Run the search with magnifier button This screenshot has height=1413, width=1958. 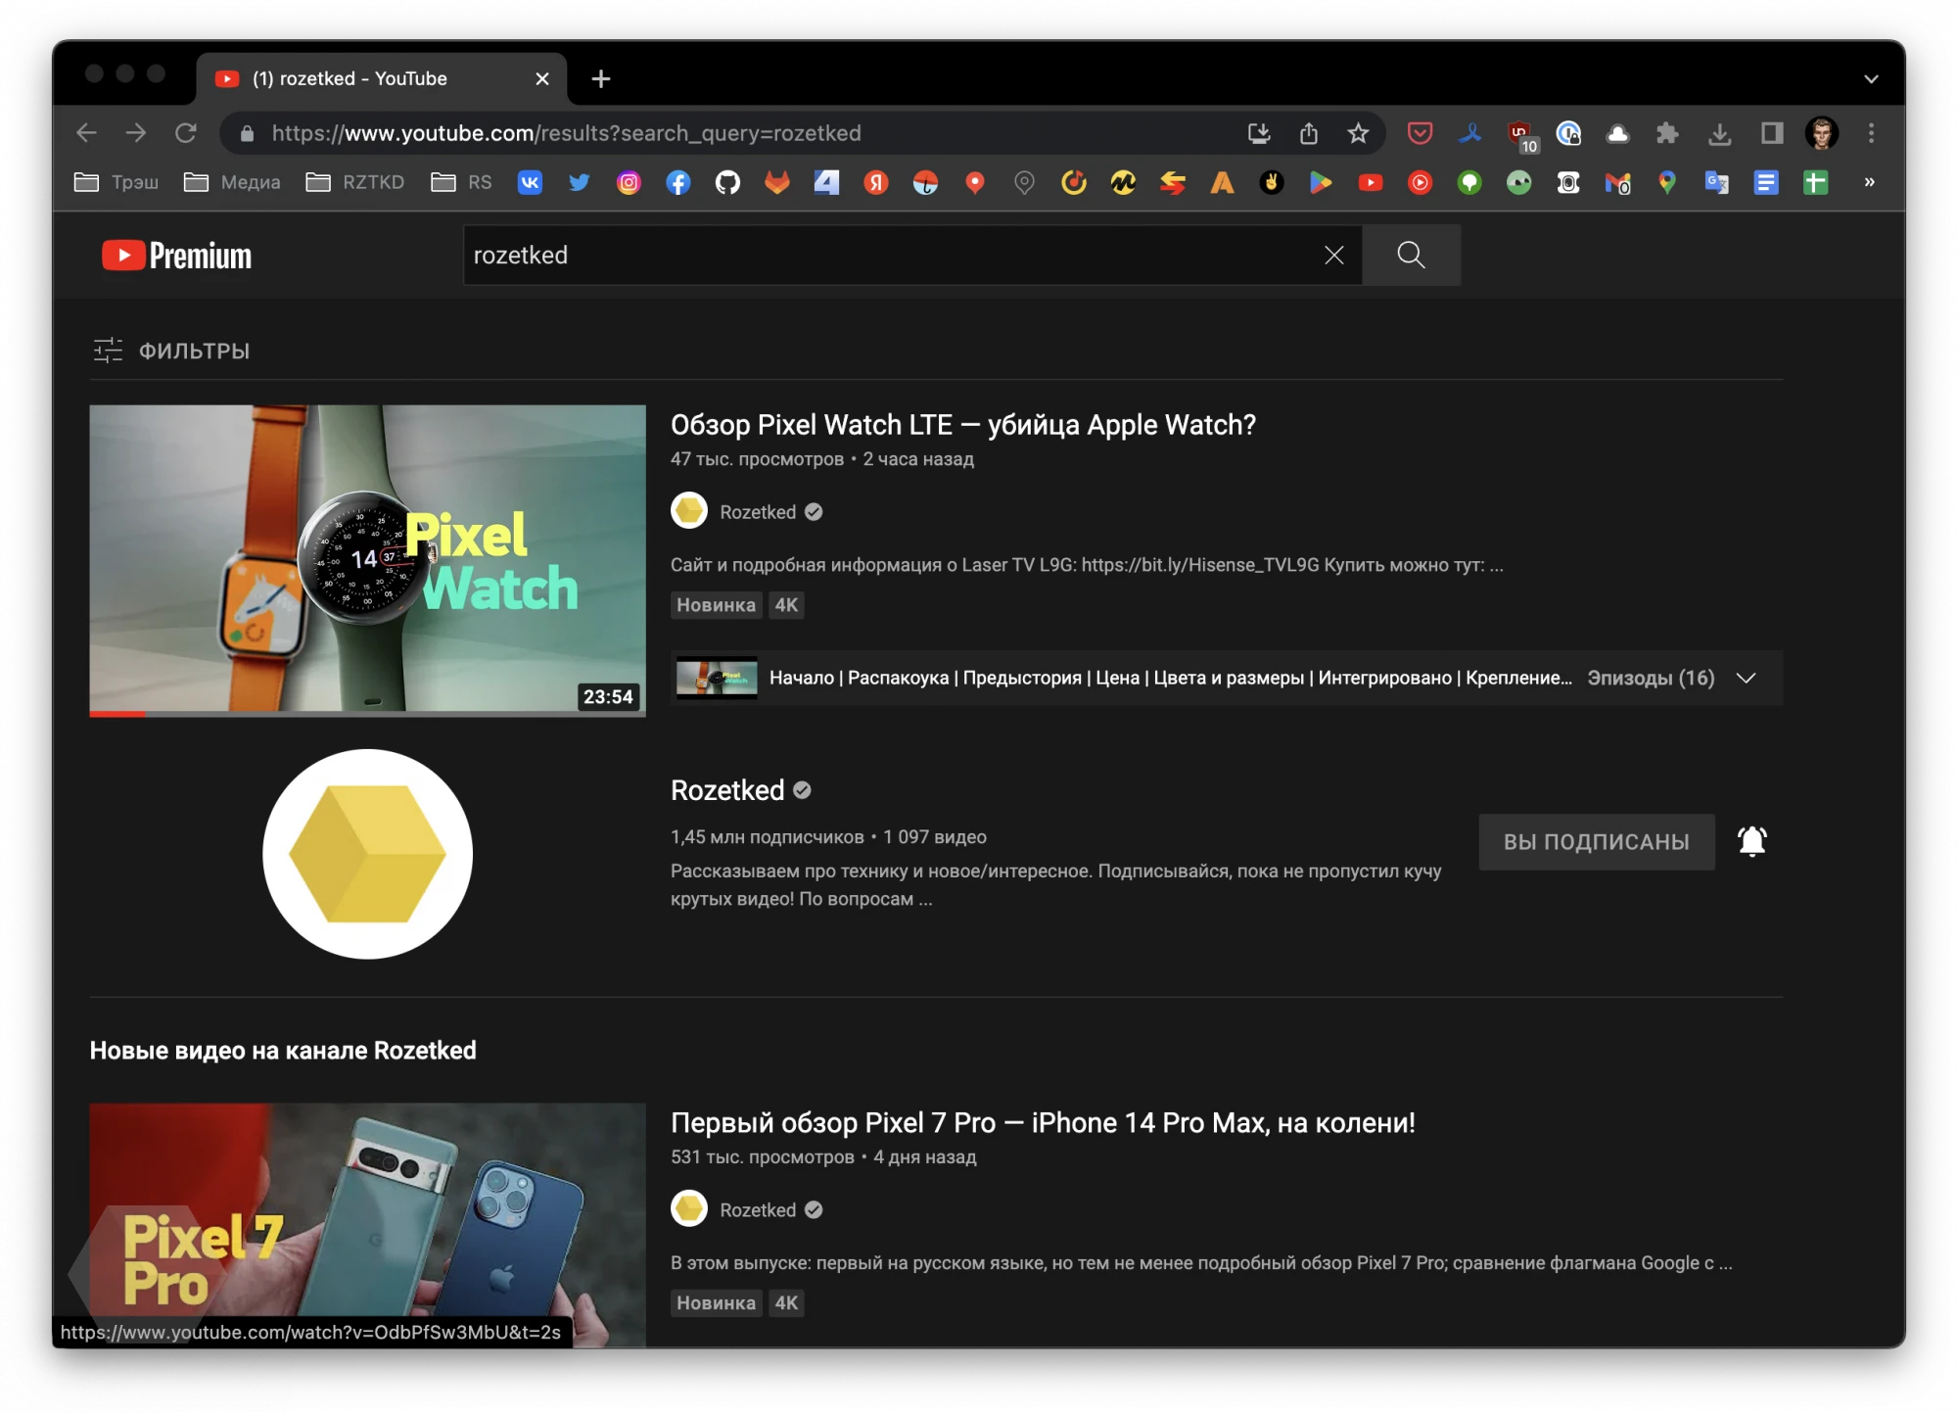click(1411, 255)
